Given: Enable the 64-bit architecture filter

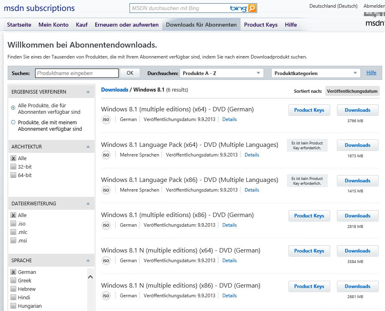Looking at the screenshot, I should pyautogui.click(x=13, y=175).
